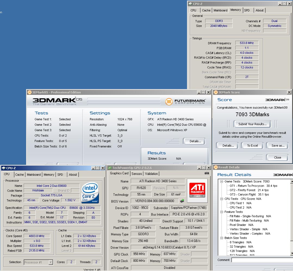Click the ATI CrossFire Disabled field
293x271 pixels.
click(170, 268)
